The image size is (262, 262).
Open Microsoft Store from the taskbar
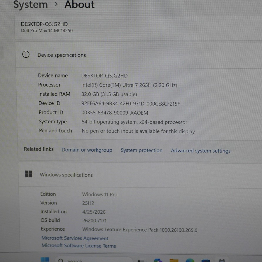[206, 261]
